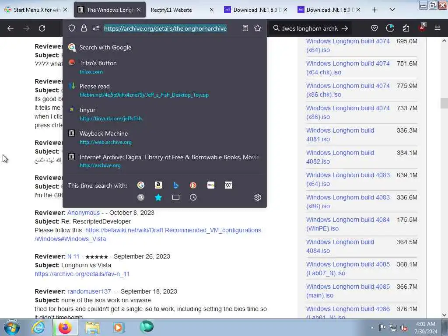Open Longhorn build 4074 (x64 chk).iso
Screen dimensions: 448x336
pos(348,68)
